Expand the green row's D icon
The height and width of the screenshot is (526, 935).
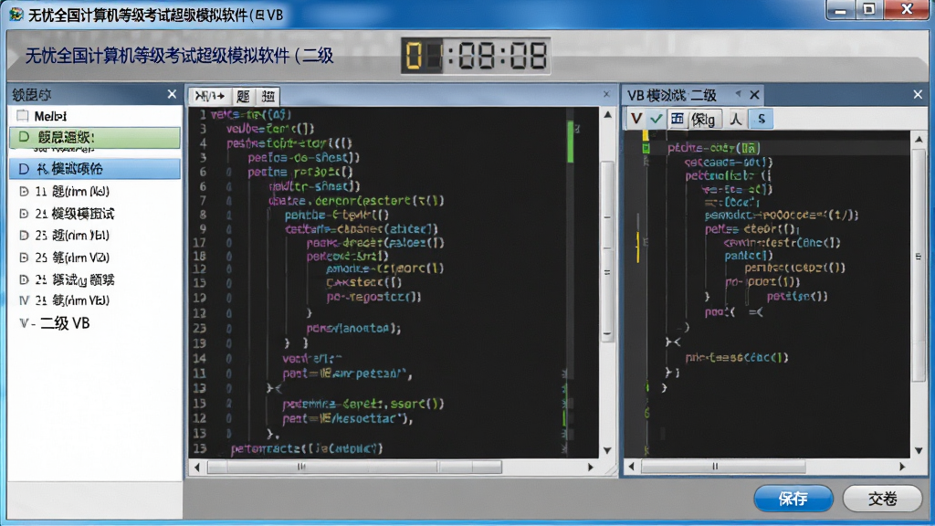24,137
